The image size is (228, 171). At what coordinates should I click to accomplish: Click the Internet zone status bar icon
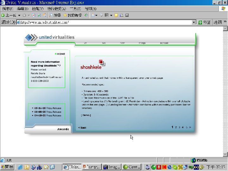tap(193, 160)
